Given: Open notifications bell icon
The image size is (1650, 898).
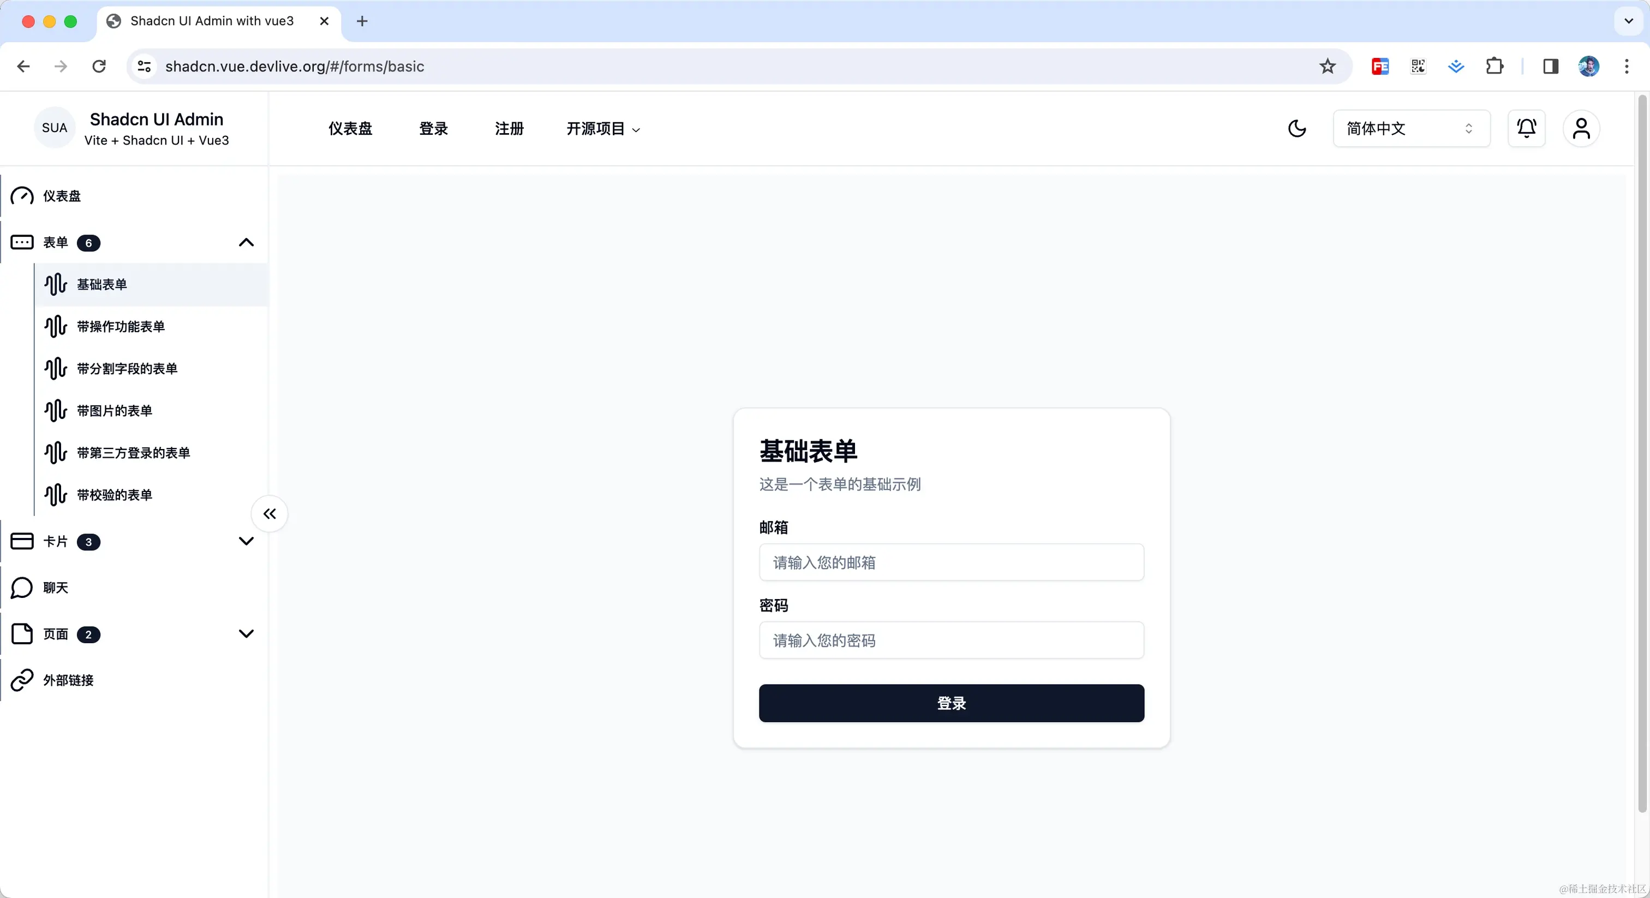Looking at the screenshot, I should click(x=1526, y=129).
